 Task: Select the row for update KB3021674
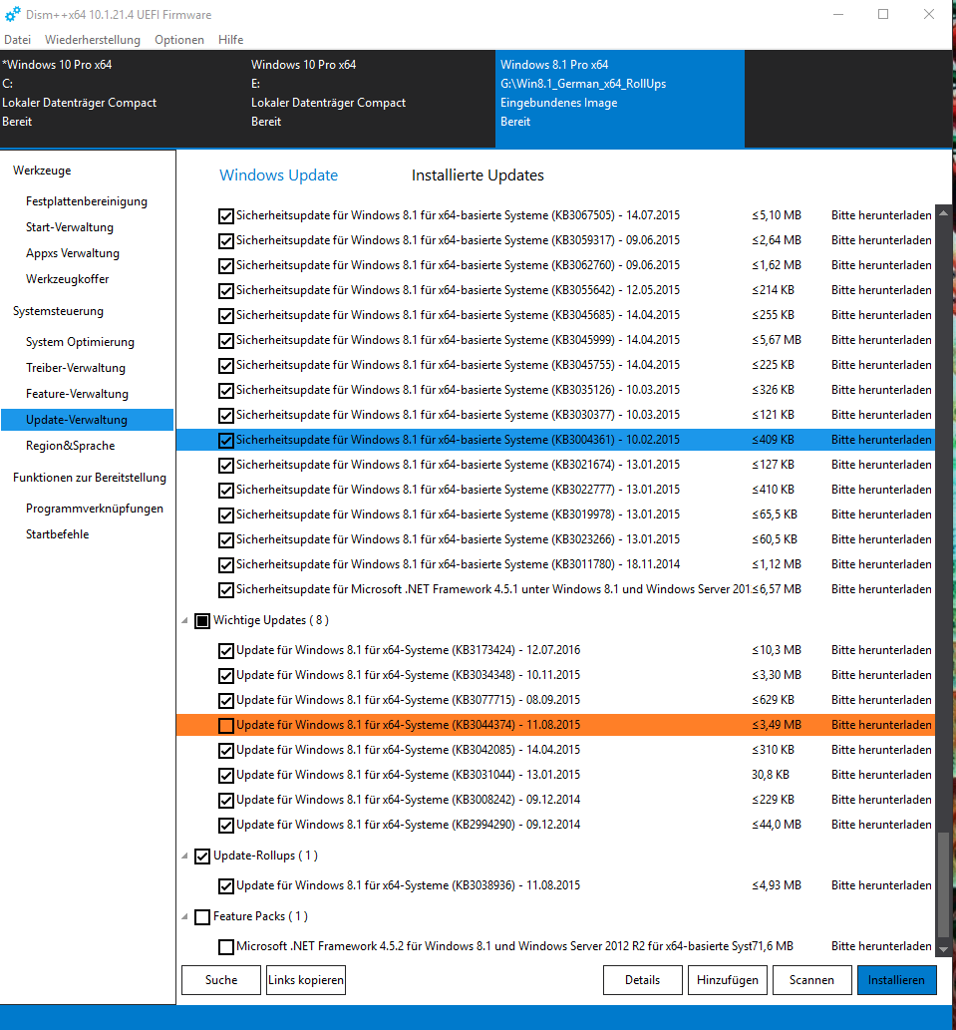(x=555, y=465)
